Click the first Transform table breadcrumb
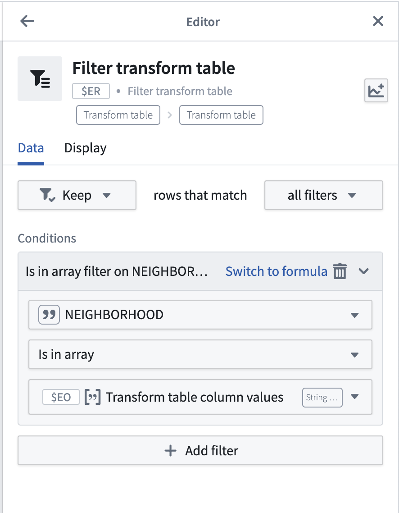This screenshot has width=399, height=513. click(118, 115)
